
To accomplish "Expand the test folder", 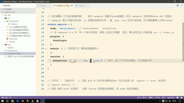I will (3, 45).
